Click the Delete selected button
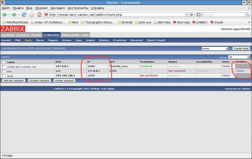This screenshot has width=252, height=159. point(65,80)
